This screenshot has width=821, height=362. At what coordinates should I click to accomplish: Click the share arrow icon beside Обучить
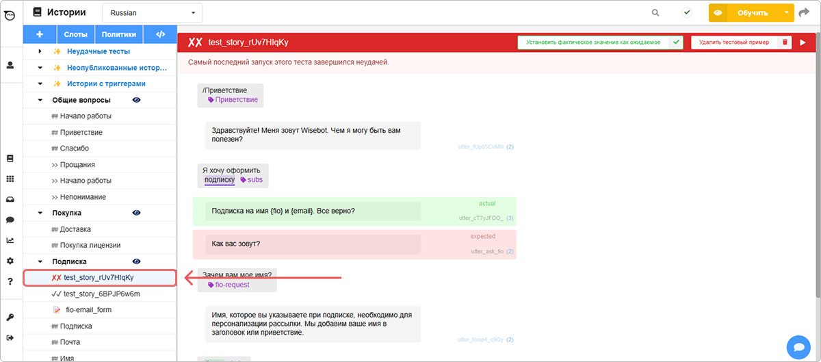804,12
